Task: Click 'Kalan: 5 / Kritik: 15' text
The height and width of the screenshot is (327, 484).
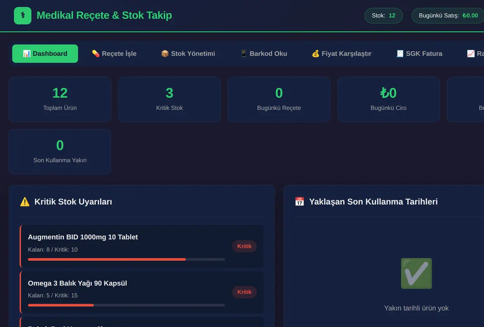Action: pos(53,296)
